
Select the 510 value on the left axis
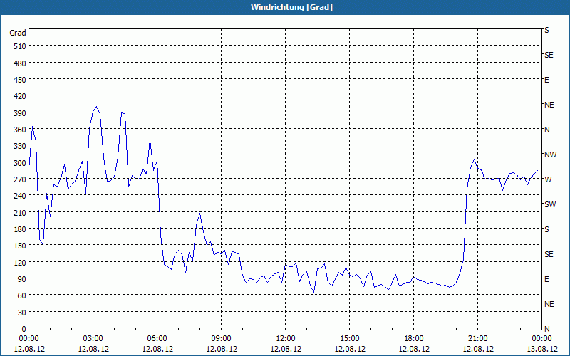point(20,46)
